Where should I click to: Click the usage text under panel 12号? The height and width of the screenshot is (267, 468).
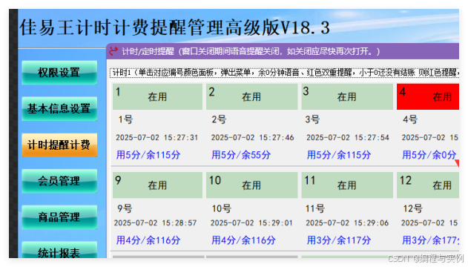430,240
